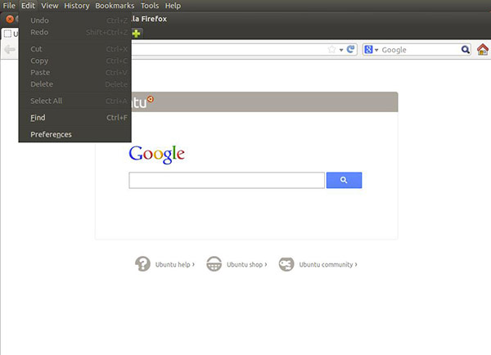Screen dimensions: 491x355
Task: Click the Google search text box on page
Action: [x=227, y=180]
